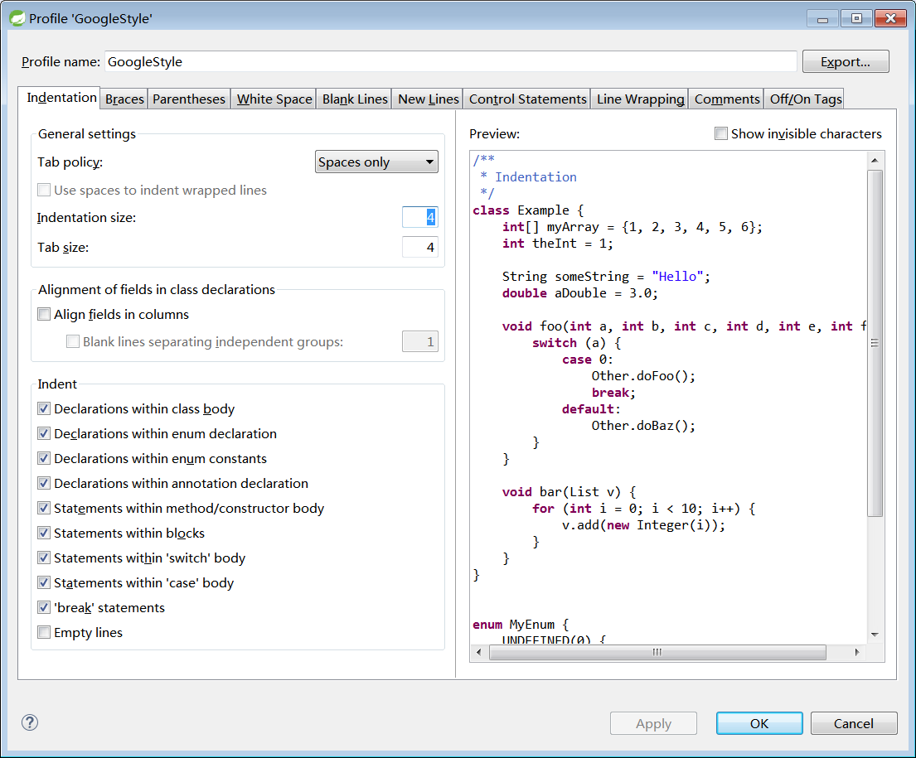Minimize the Profile 'GoogleStyle' dialog
The image size is (916, 758).
[x=822, y=19]
